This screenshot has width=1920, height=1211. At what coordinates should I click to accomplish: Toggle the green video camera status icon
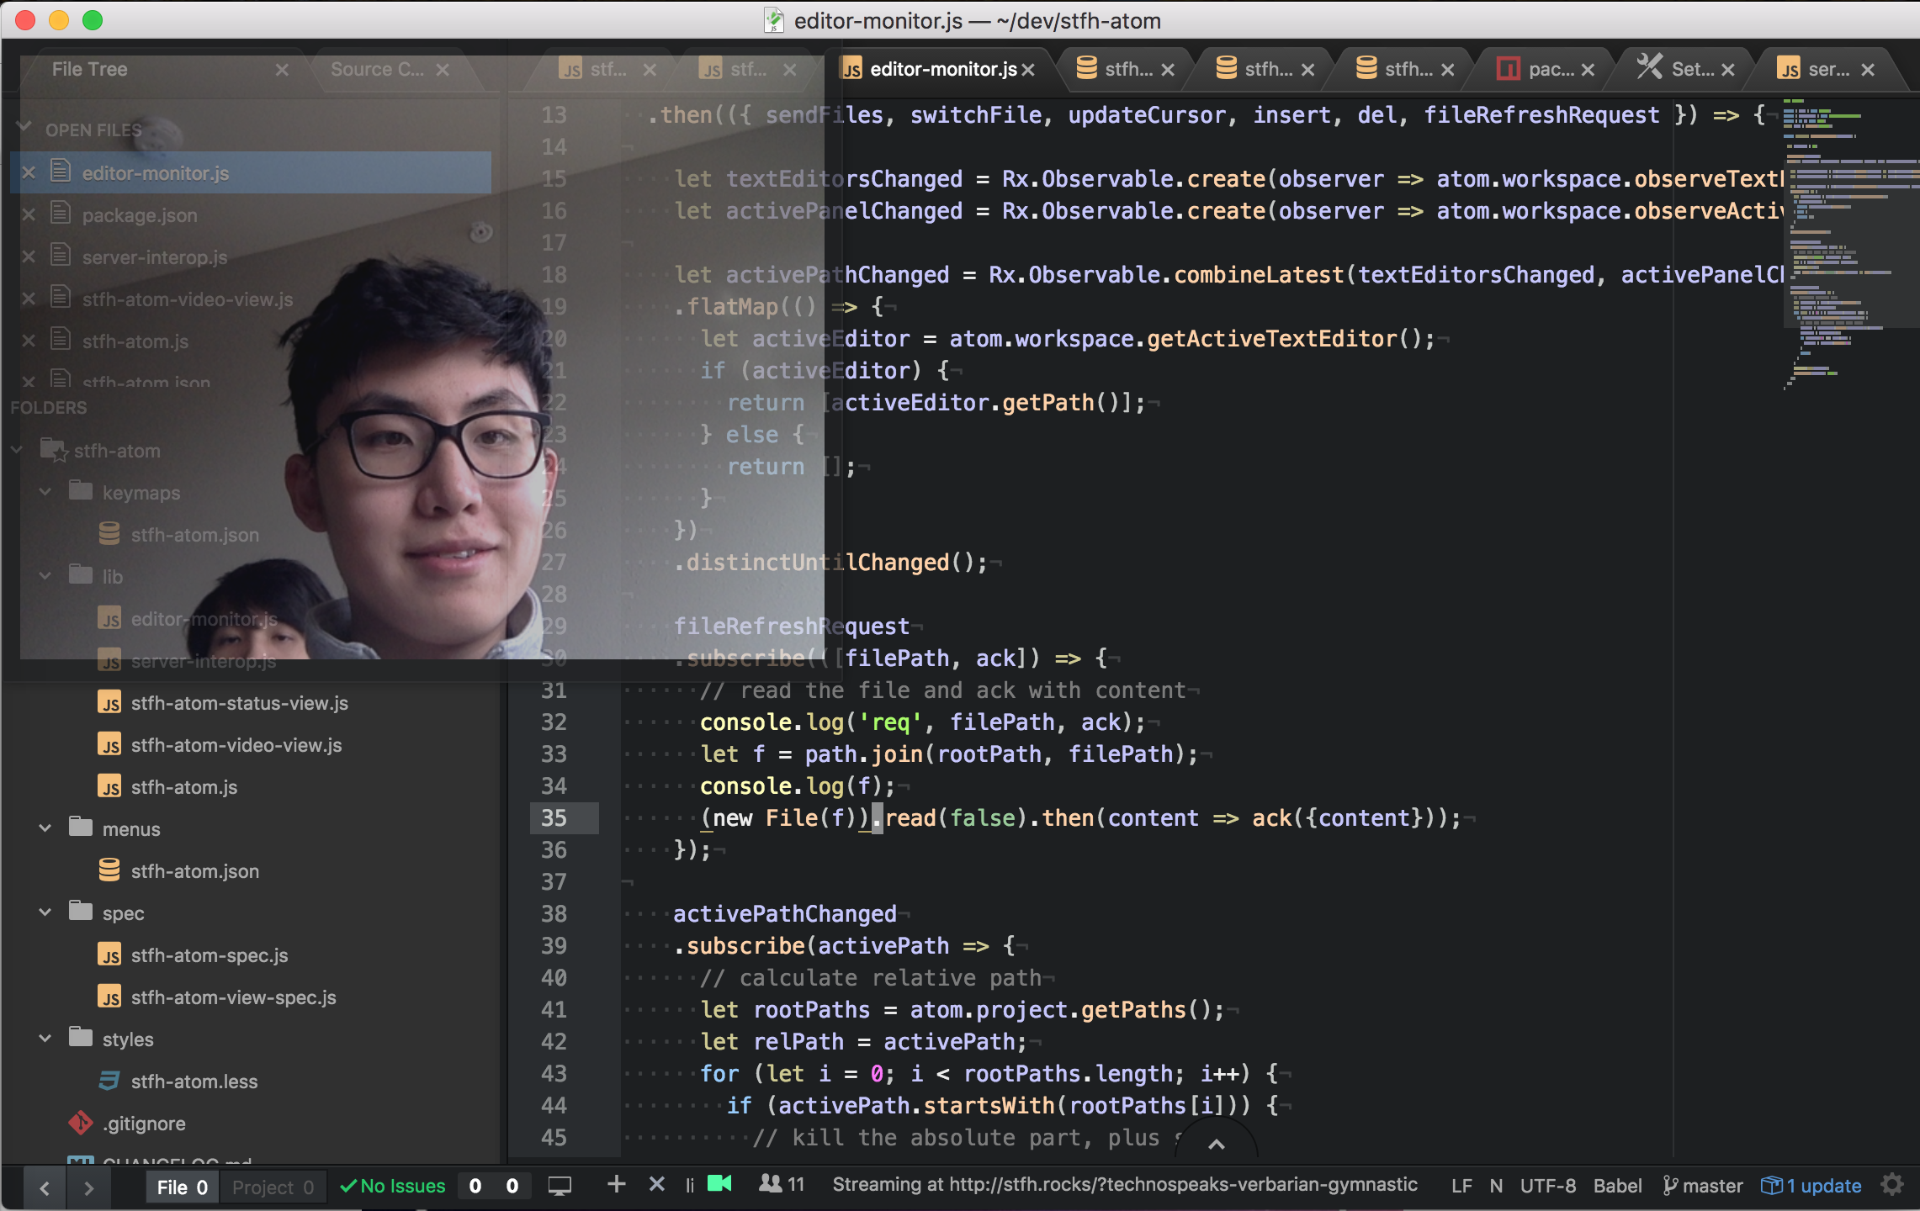[x=719, y=1184]
